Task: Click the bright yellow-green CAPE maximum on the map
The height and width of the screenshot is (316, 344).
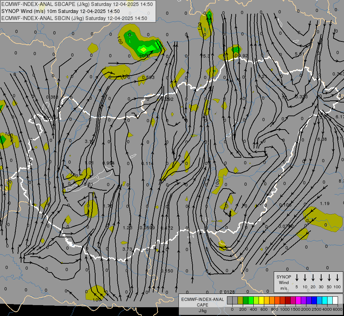Action: (143, 50)
